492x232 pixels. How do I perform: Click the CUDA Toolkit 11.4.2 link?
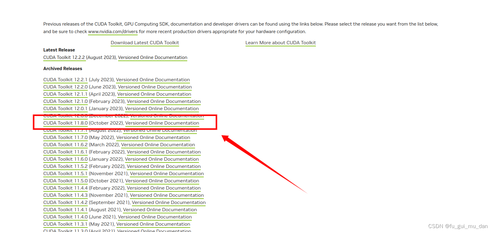66,203
